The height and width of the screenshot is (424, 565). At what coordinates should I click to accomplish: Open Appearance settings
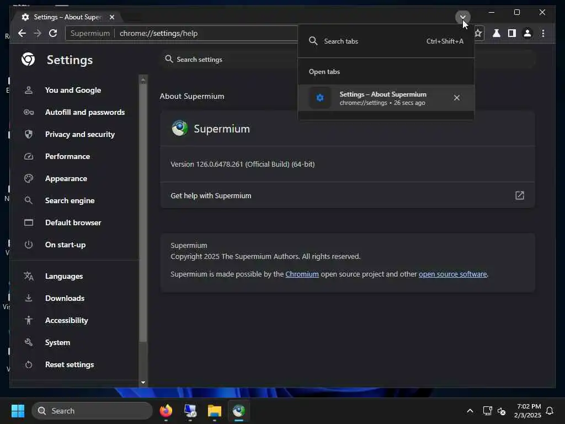[x=66, y=178]
